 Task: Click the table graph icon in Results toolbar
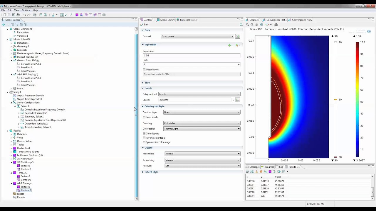[x=266, y=171]
